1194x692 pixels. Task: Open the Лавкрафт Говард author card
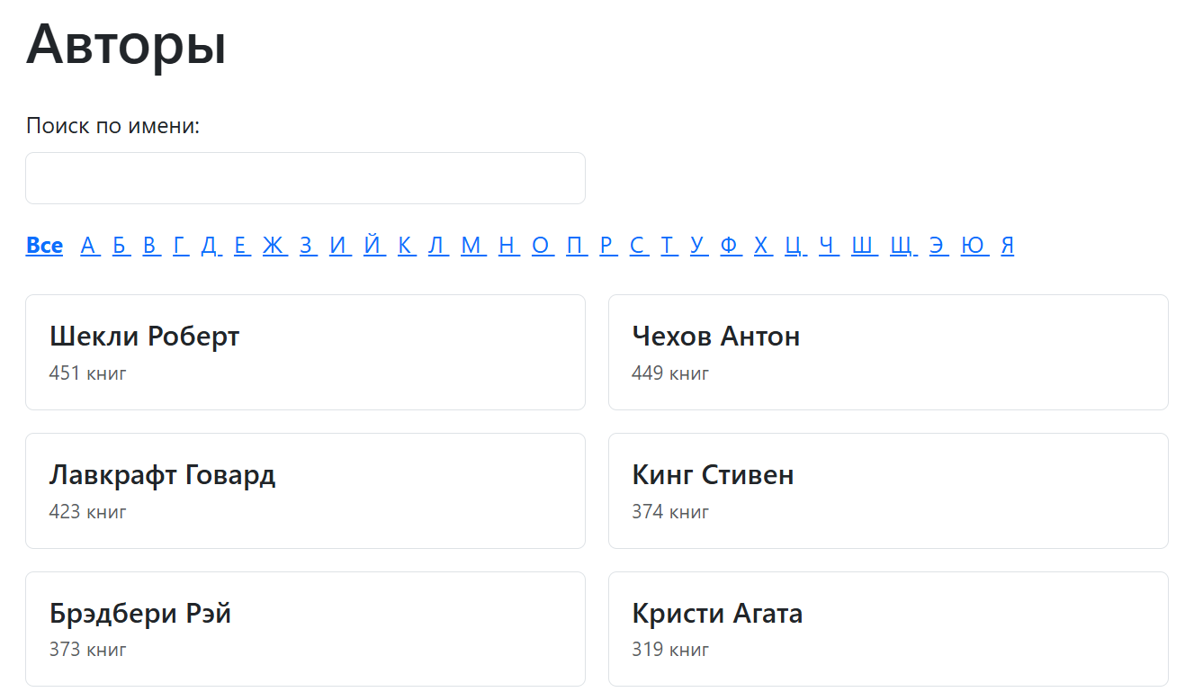point(305,490)
